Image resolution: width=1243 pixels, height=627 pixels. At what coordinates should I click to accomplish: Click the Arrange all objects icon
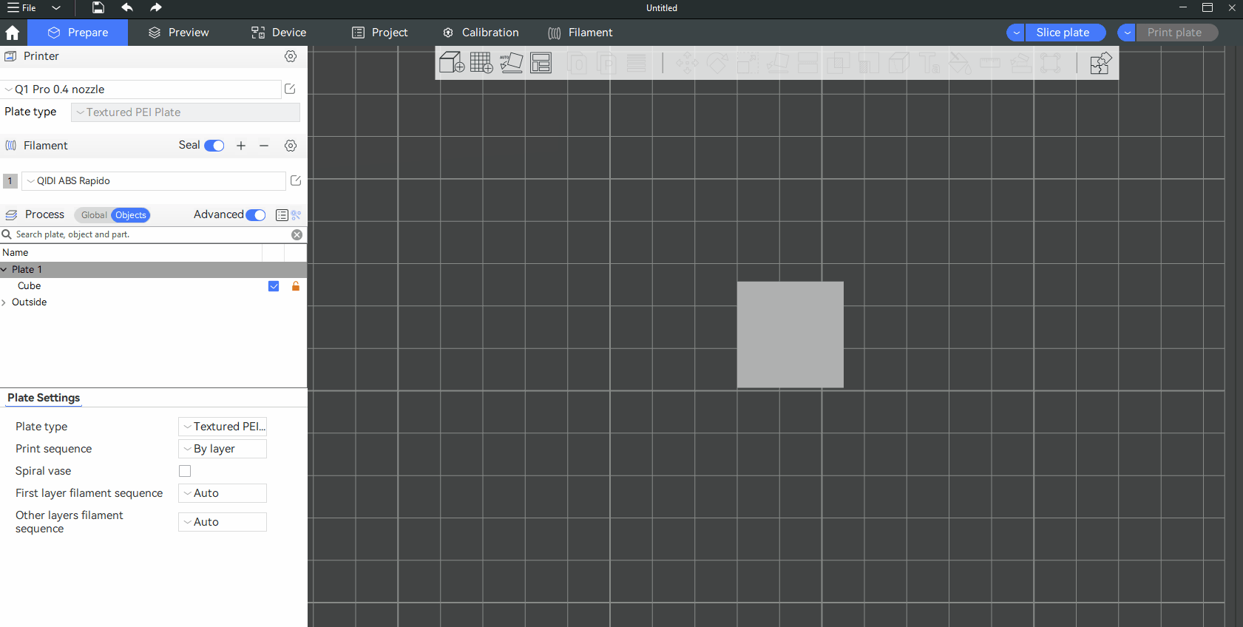tap(541, 63)
